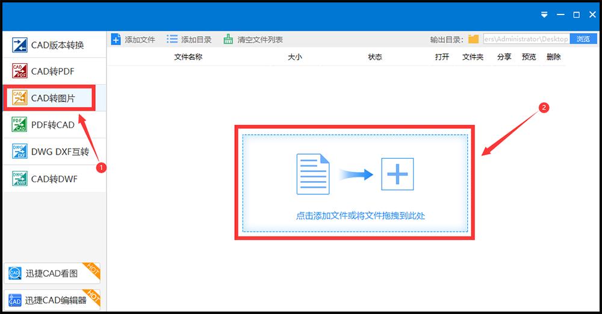602x314 pixels.
Task: Click the green CAD转DWF icon
Action: [20, 179]
